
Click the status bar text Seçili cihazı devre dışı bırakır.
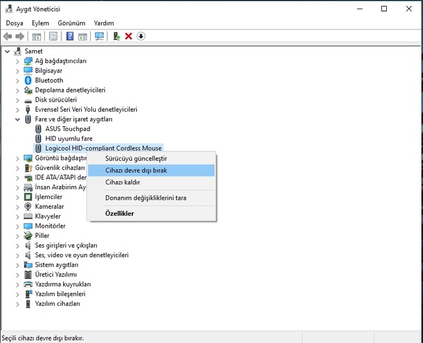[x=43, y=338]
